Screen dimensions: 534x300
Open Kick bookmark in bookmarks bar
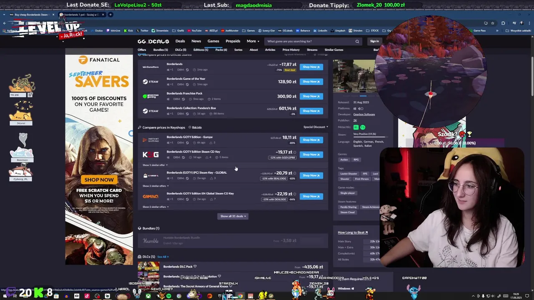(x=128, y=30)
